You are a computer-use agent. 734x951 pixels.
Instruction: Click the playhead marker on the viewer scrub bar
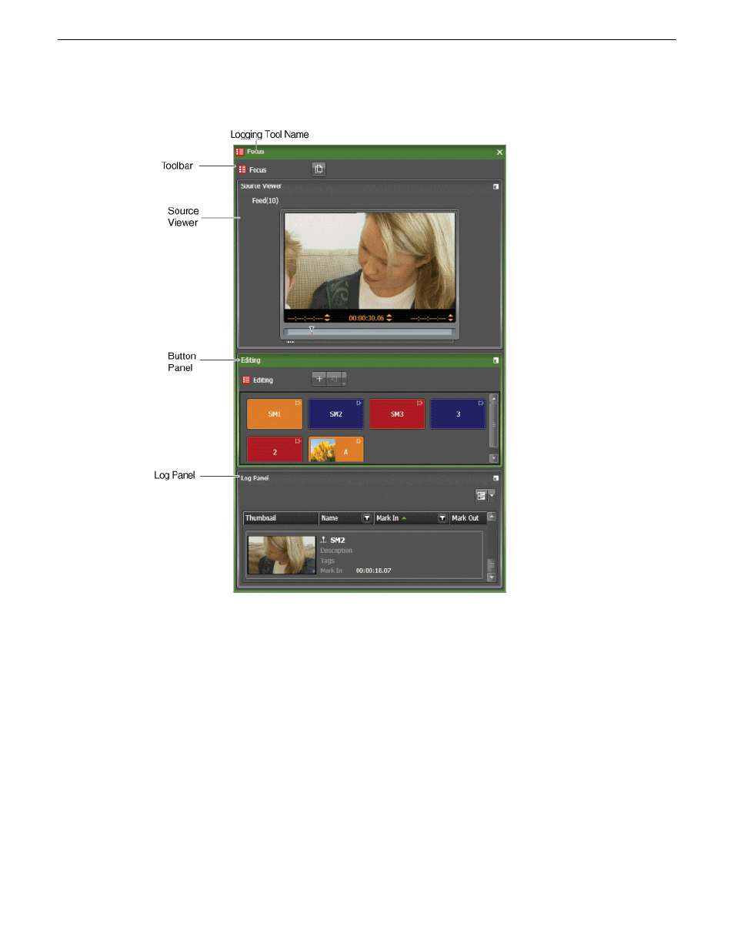(312, 330)
